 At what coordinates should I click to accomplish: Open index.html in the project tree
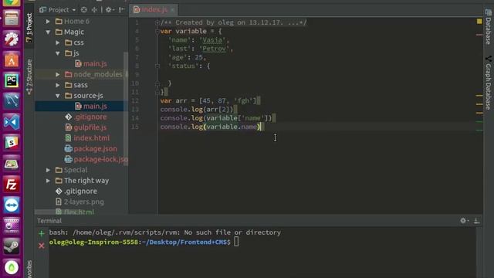click(91, 138)
